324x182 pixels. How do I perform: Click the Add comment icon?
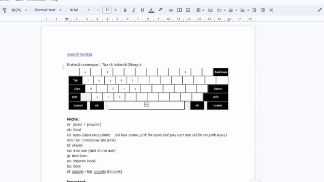[x=180, y=10]
